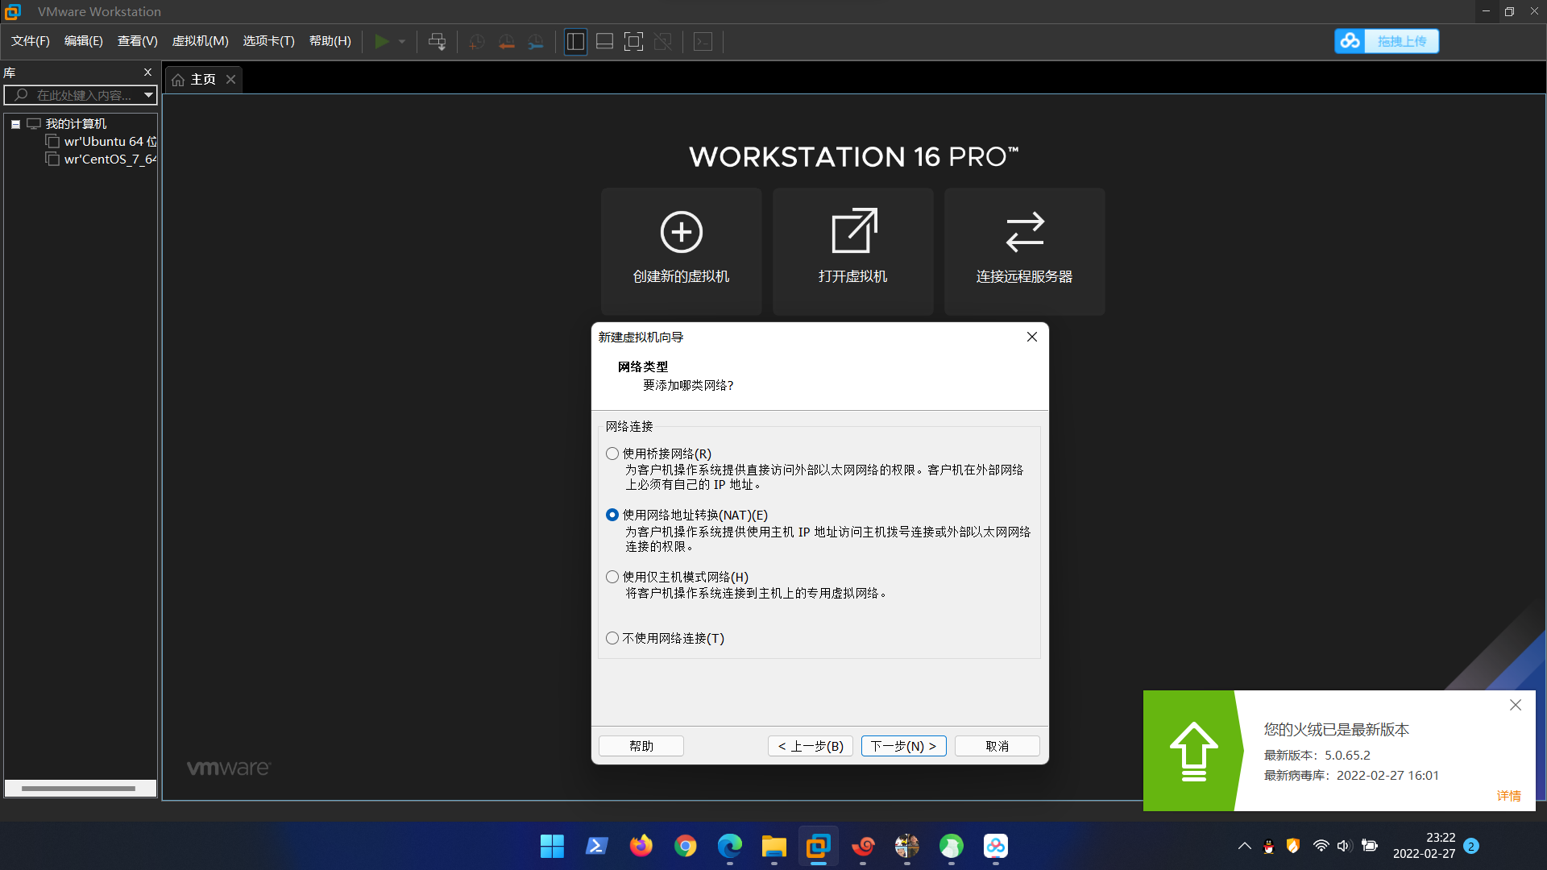The image size is (1547, 870).
Task: Click Send Ctrl+Alt+Del toolbar icon
Action: click(x=437, y=42)
